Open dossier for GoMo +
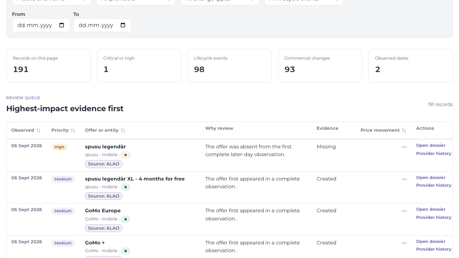 [431, 242]
